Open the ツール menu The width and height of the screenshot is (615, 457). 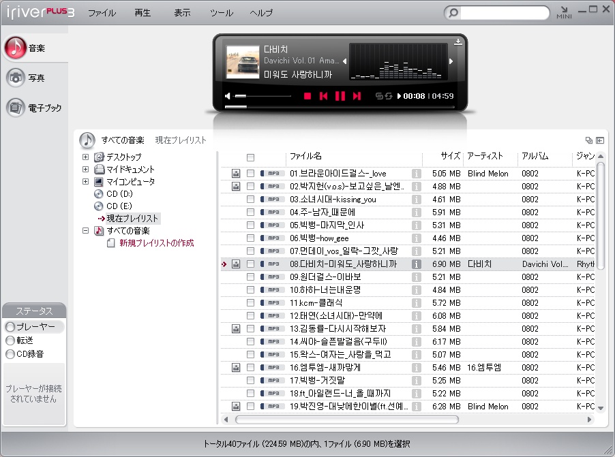coord(222,13)
